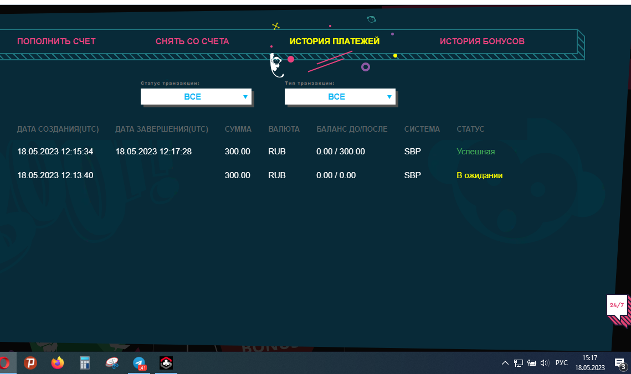631x374 pixels.
Task: Click the ДАТА СОЗДАНИЯ(UTC) column header
Action: (58, 129)
